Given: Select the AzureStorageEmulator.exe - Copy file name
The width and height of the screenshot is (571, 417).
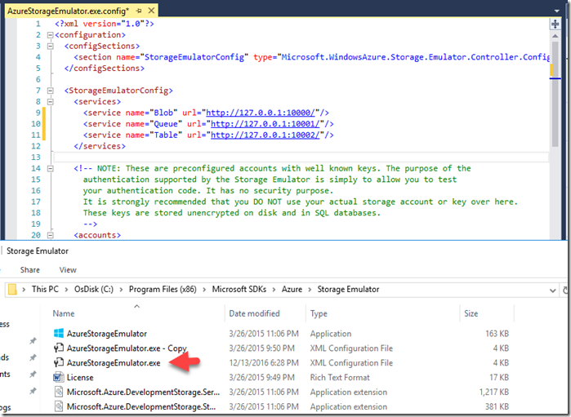Looking at the screenshot, I should click(x=127, y=348).
